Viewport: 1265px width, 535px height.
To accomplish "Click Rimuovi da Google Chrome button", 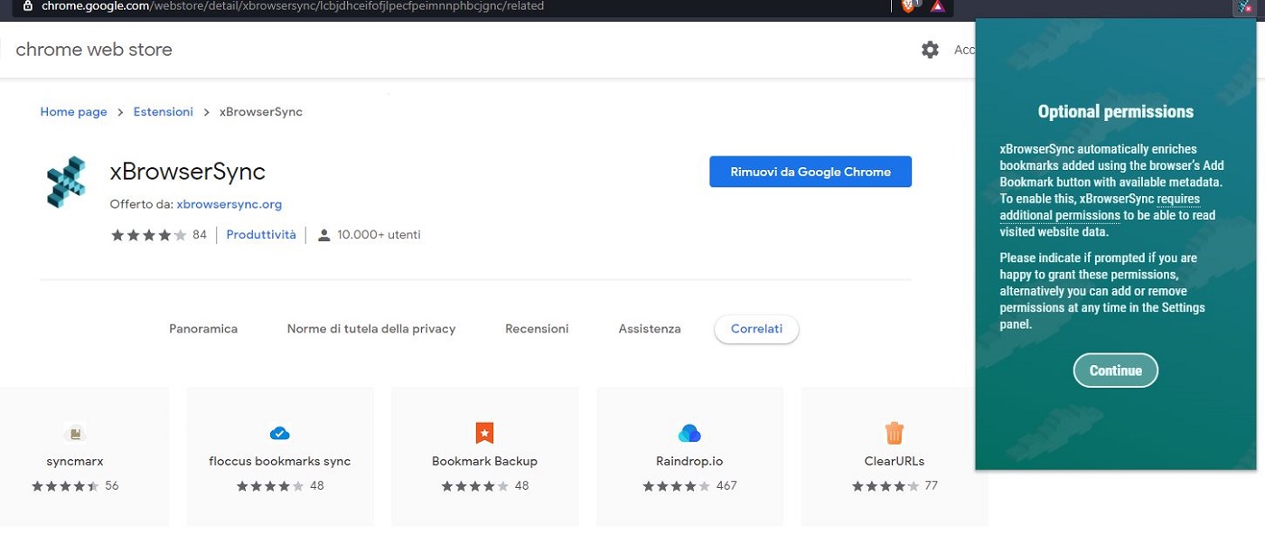I will tap(811, 172).
